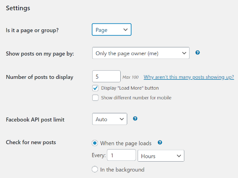Open the Hours interval unit dropdown
238x178 pixels.
pyautogui.click(x=161, y=156)
